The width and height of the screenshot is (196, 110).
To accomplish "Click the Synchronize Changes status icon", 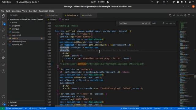I will tap(26, 108).
